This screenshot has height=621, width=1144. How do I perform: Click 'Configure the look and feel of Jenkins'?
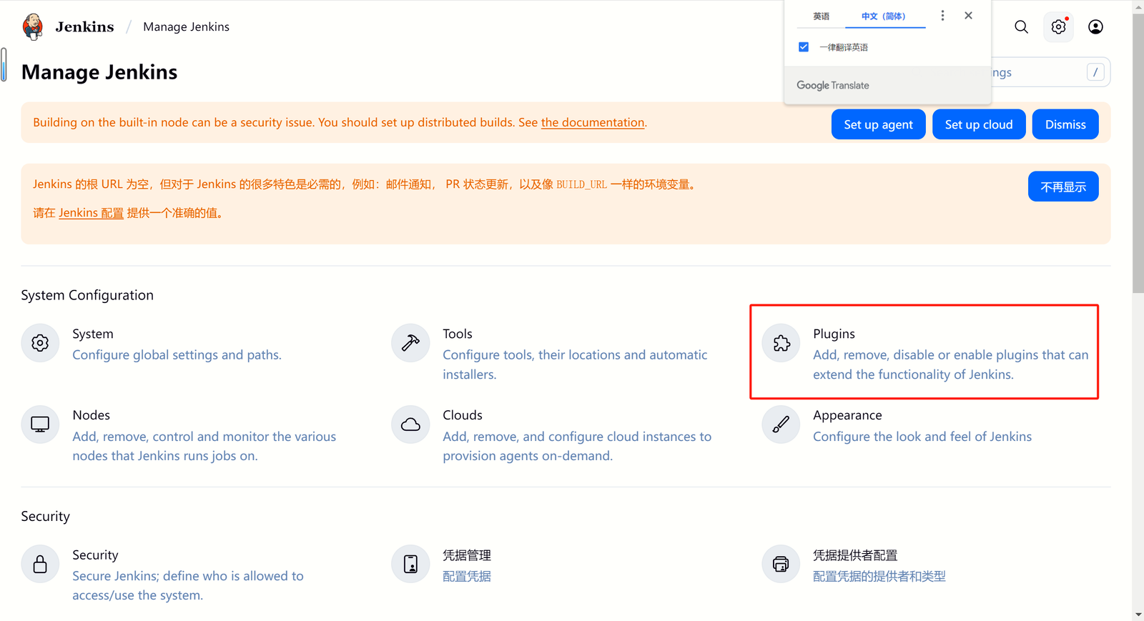coord(922,437)
